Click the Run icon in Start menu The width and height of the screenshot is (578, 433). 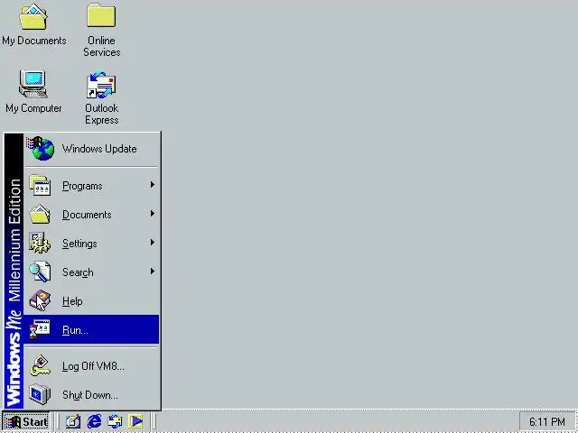coord(40,329)
